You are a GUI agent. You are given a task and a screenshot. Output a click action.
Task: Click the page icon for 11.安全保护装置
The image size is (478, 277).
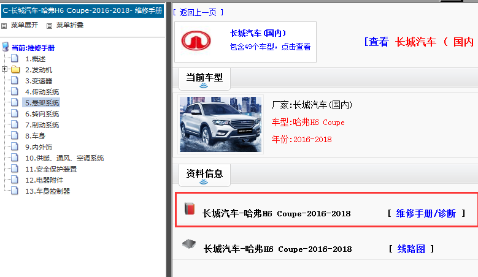tap(14, 169)
